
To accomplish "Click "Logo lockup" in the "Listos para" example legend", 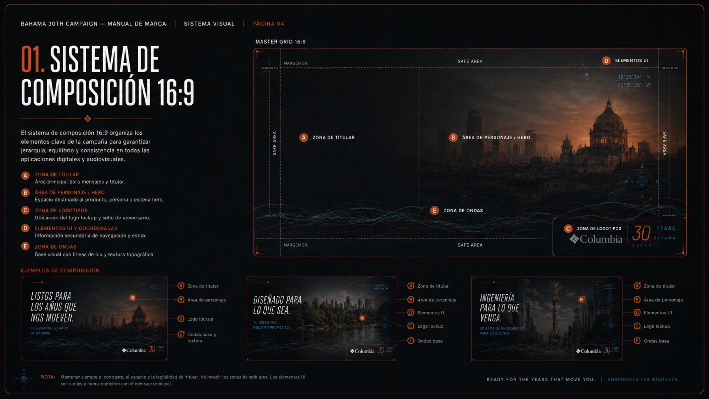I will tap(200, 319).
